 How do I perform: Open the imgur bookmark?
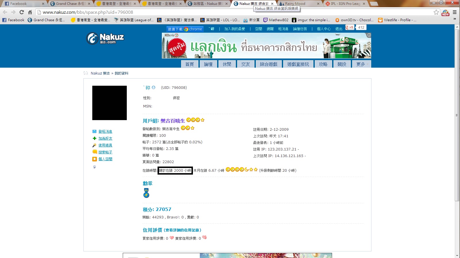311,20
